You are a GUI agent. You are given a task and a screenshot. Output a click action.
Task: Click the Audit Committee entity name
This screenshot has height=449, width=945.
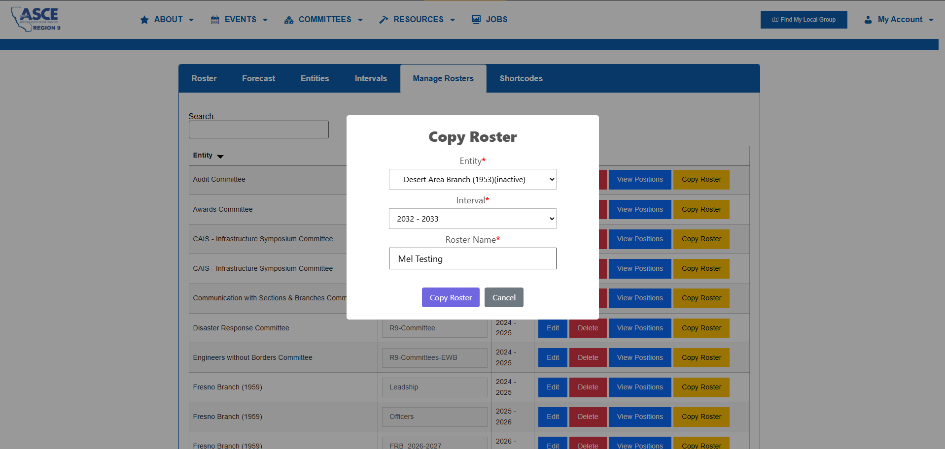(x=219, y=180)
